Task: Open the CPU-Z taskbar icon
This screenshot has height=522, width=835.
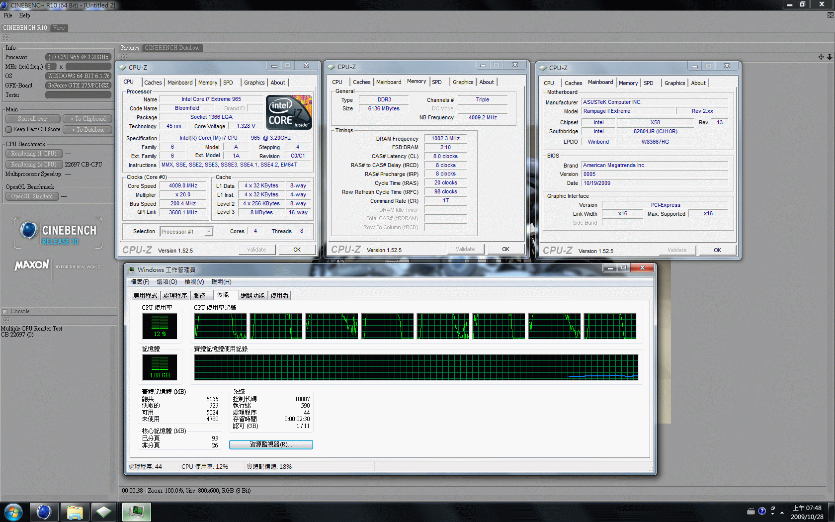Action: click(104, 512)
